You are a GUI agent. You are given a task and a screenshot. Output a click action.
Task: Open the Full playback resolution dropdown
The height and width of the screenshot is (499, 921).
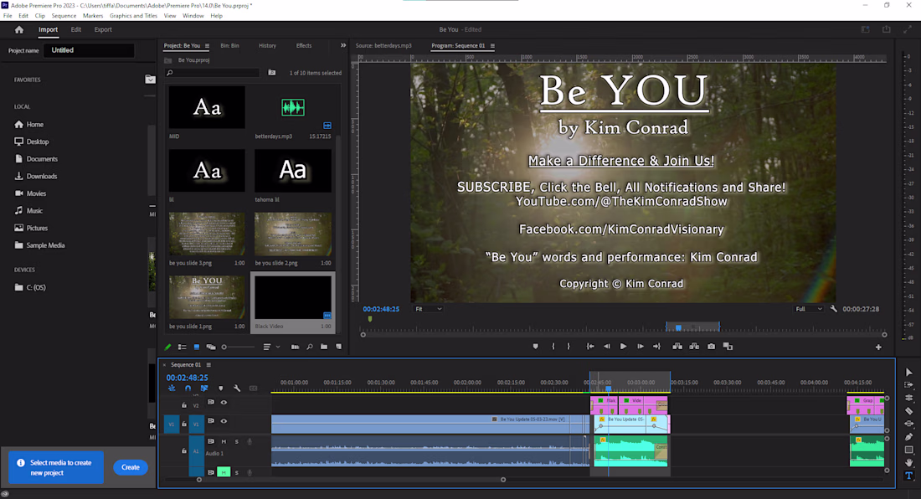(808, 309)
